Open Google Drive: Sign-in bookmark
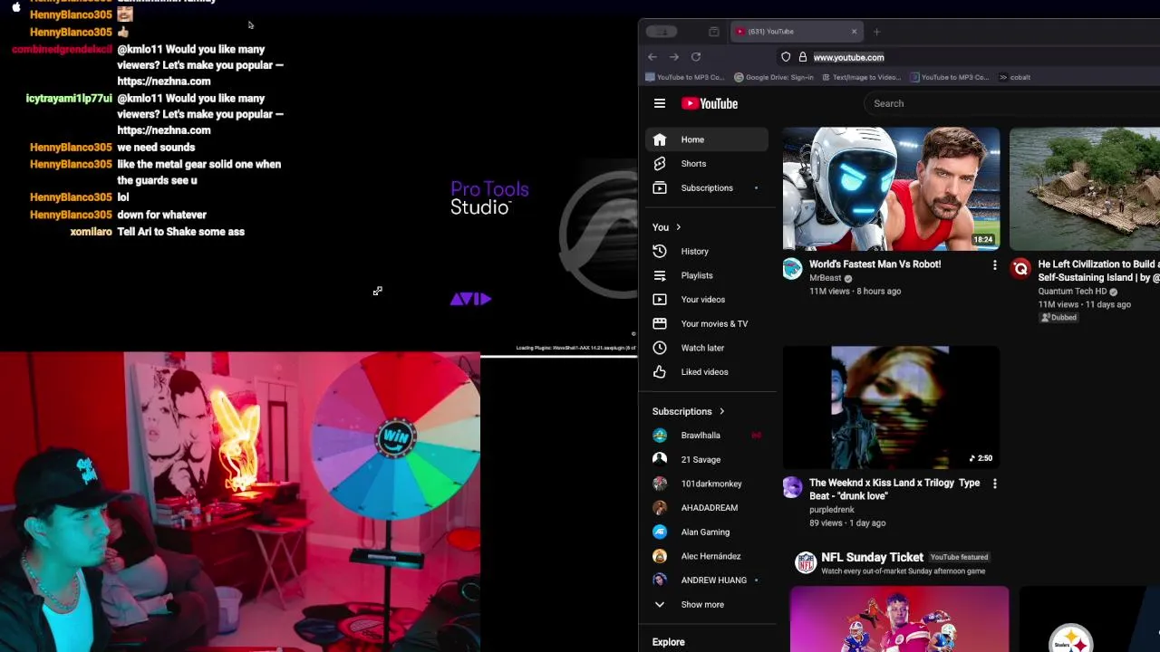 point(773,78)
